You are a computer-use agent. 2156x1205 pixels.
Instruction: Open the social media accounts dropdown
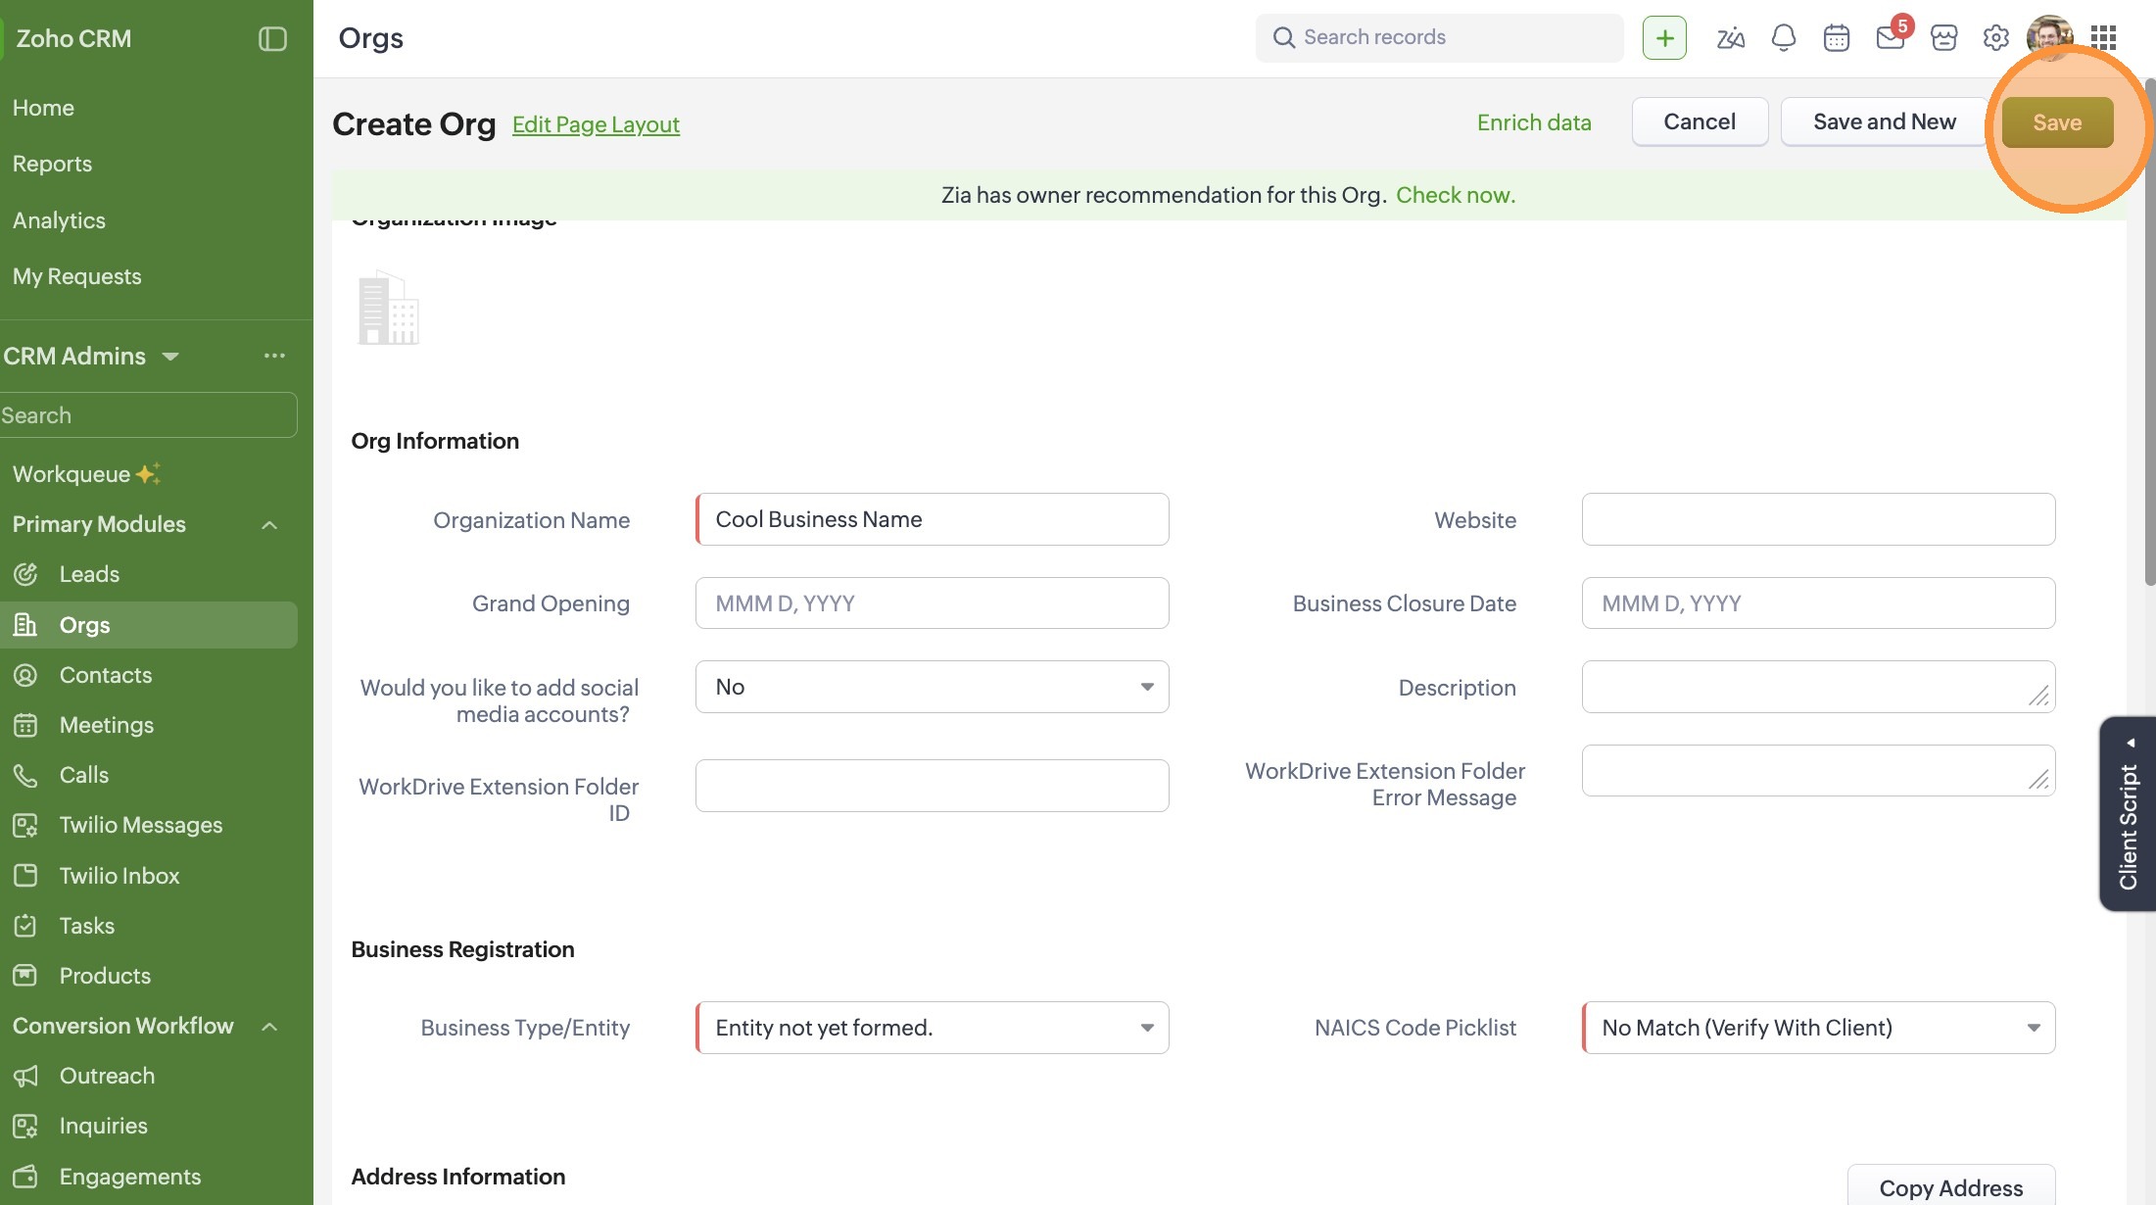pos(932,687)
